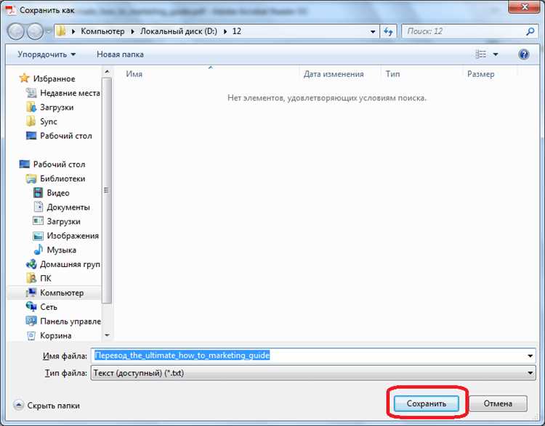Click the Корзина recycle bin icon
545x426 pixels.
click(x=31, y=335)
